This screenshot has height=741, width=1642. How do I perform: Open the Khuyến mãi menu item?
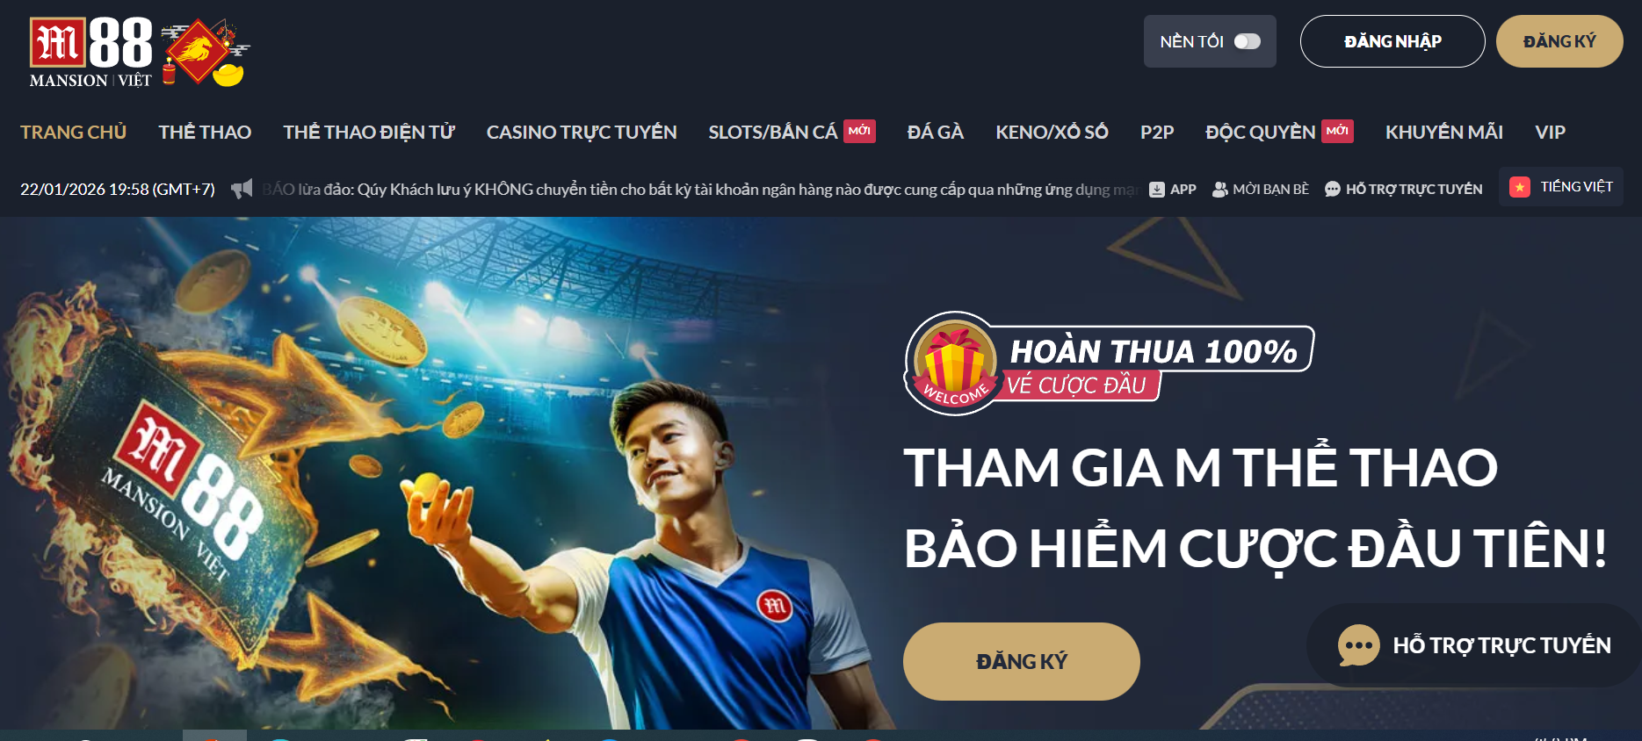coord(1443,132)
